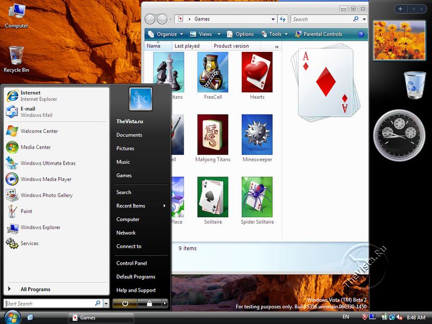Expand the Organize dropdown menu

[166, 34]
